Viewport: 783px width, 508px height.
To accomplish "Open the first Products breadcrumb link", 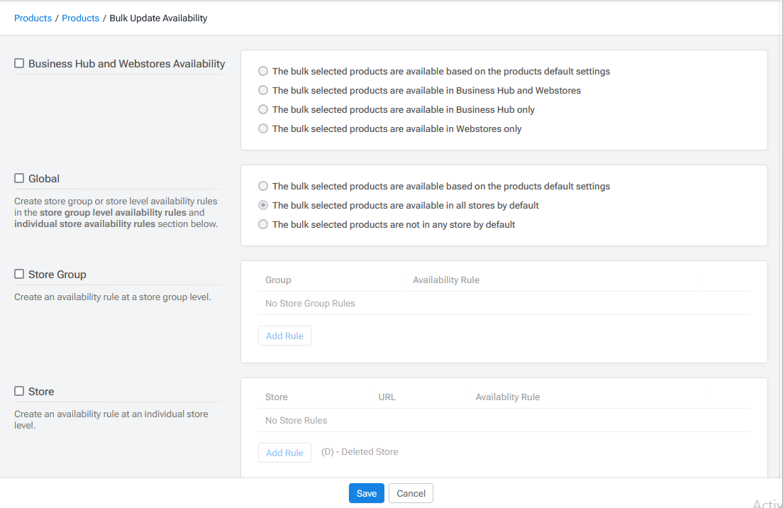I will 33,18.
